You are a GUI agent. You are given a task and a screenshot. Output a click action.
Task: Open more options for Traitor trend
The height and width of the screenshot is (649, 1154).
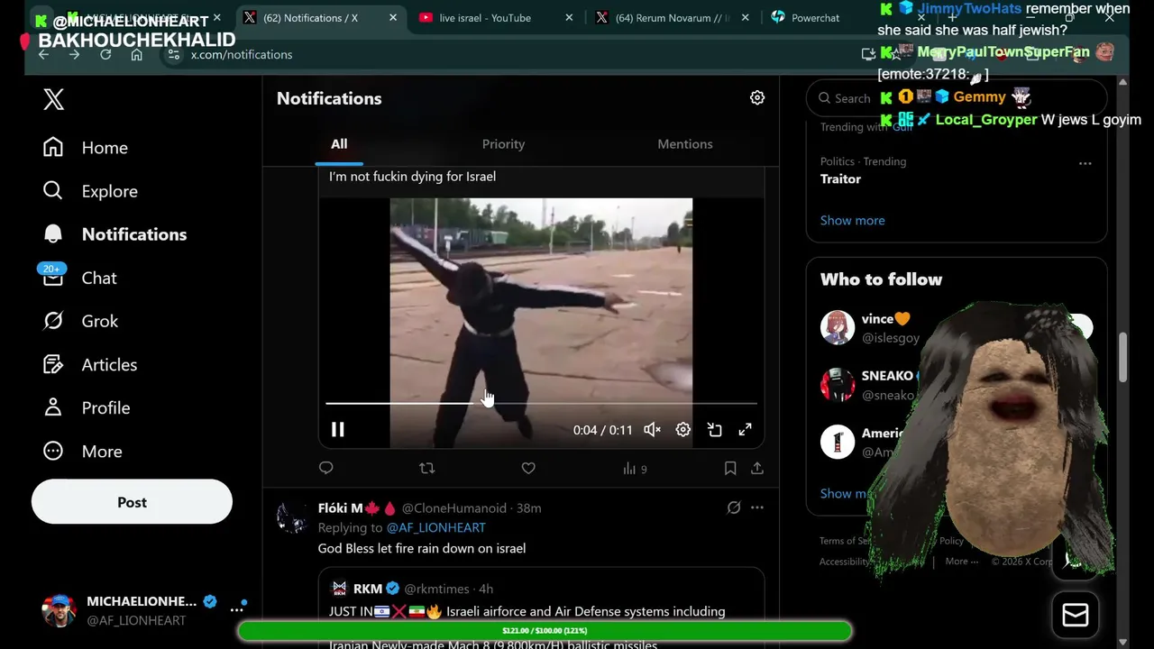pos(1085,163)
